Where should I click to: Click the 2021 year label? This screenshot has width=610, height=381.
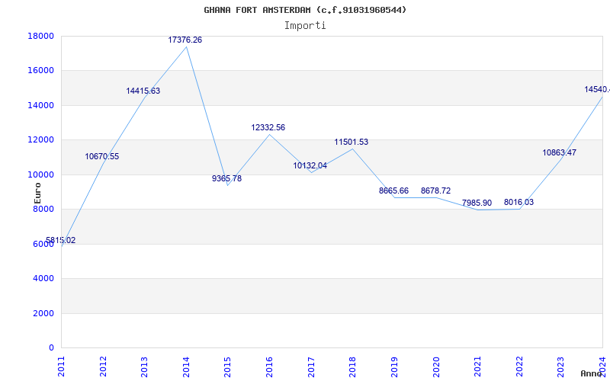pyautogui.click(x=477, y=367)
